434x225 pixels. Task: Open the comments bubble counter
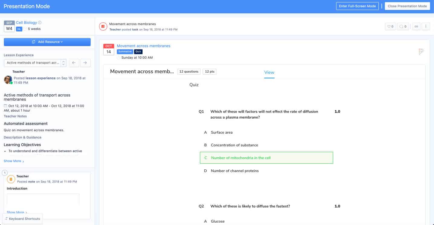(x=403, y=27)
